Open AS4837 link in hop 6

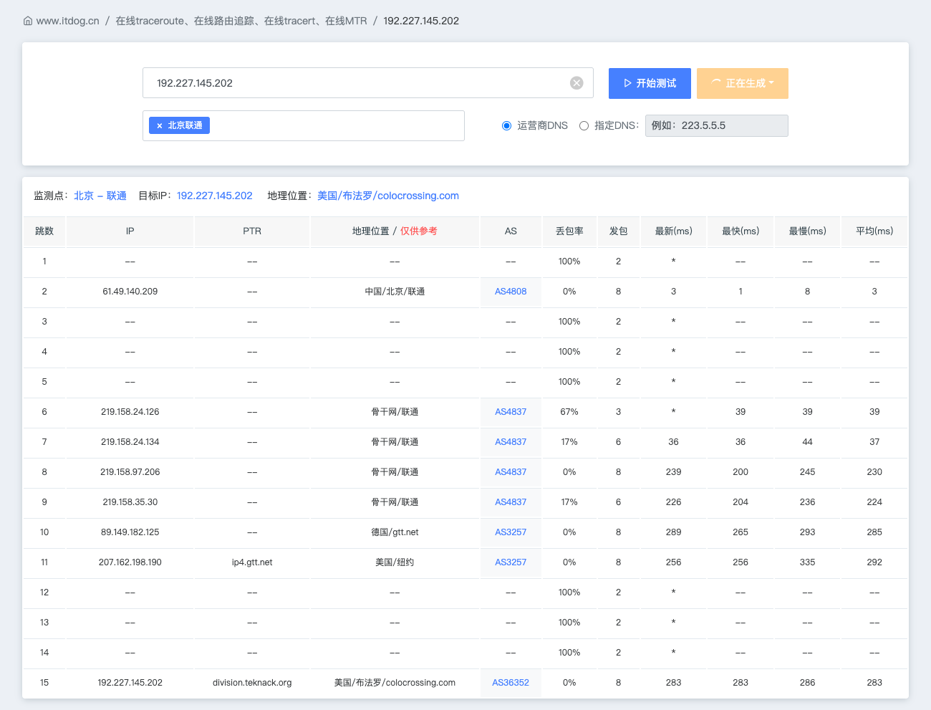(x=511, y=412)
